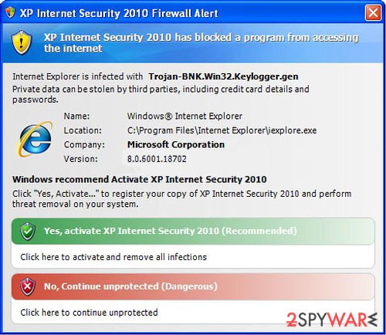Click the title bar shield icon

pyautogui.click(x=10, y=12)
